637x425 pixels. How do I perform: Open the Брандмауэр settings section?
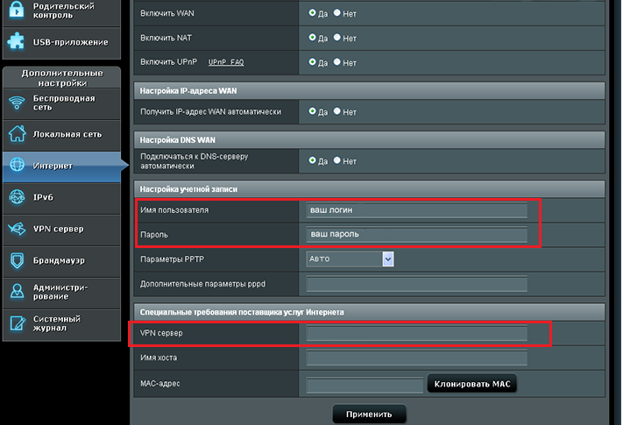click(x=61, y=261)
